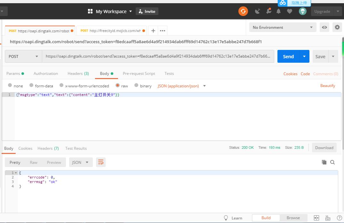Toggle line wrap icon in response
This screenshot has height=223, width=344.
pos(101,162)
